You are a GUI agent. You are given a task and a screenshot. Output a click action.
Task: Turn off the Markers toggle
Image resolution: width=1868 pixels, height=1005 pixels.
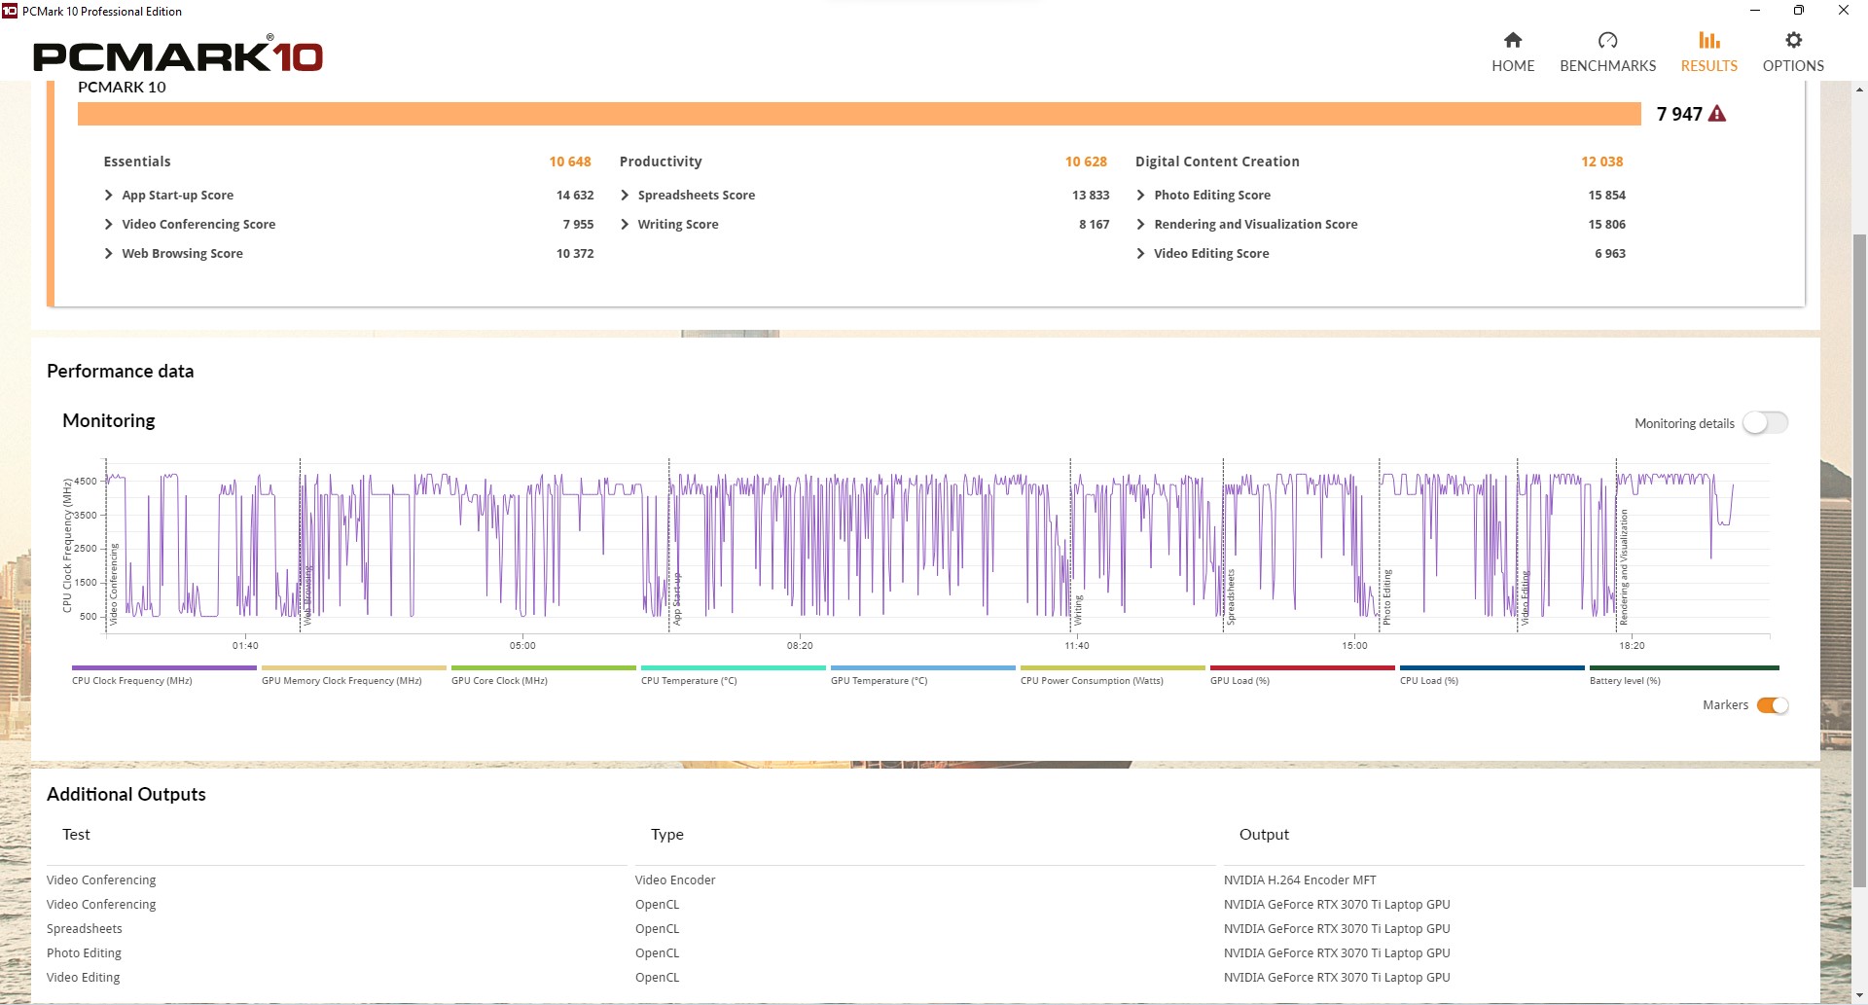click(x=1772, y=705)
